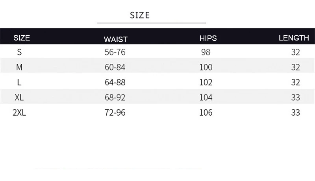Click waist value 64-88
Screen dimensions: 315x181
point(115,82)
